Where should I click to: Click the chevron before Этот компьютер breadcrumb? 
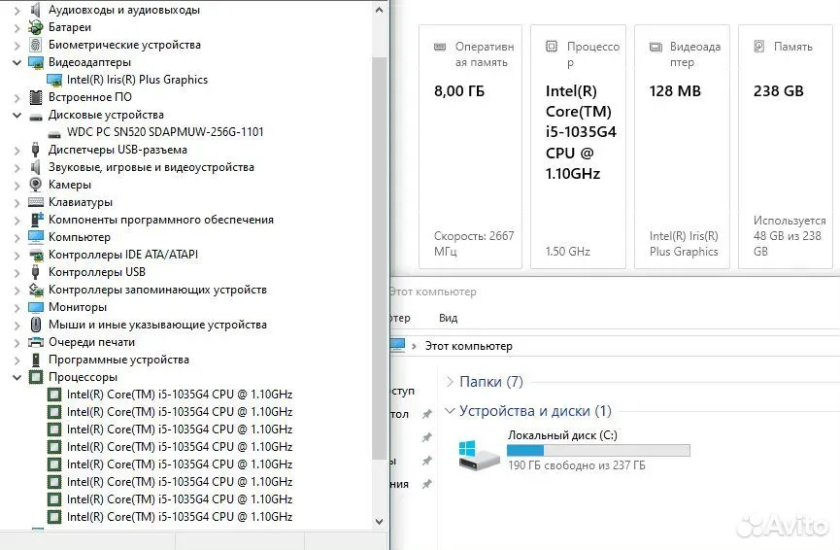[x=414, y=346]
